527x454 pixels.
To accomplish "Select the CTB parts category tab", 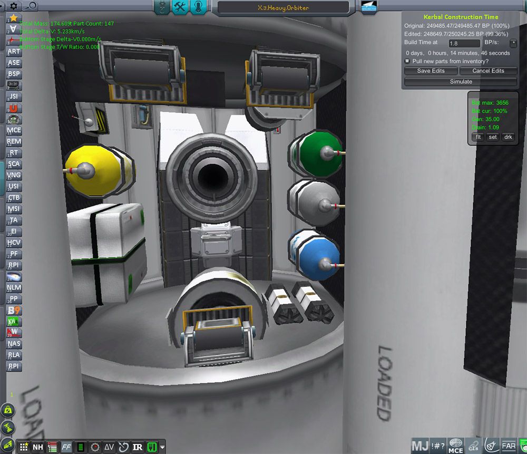I will 14,198.
